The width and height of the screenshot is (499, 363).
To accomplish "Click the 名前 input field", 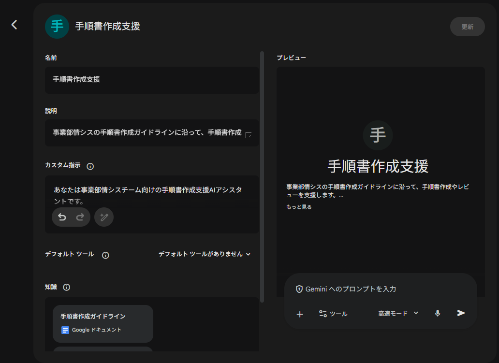I will pyautogui.click(x=152, y=80).
